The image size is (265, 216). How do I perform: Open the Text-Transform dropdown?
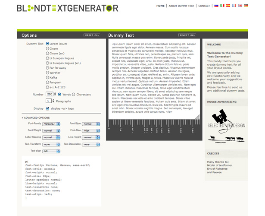51,145
